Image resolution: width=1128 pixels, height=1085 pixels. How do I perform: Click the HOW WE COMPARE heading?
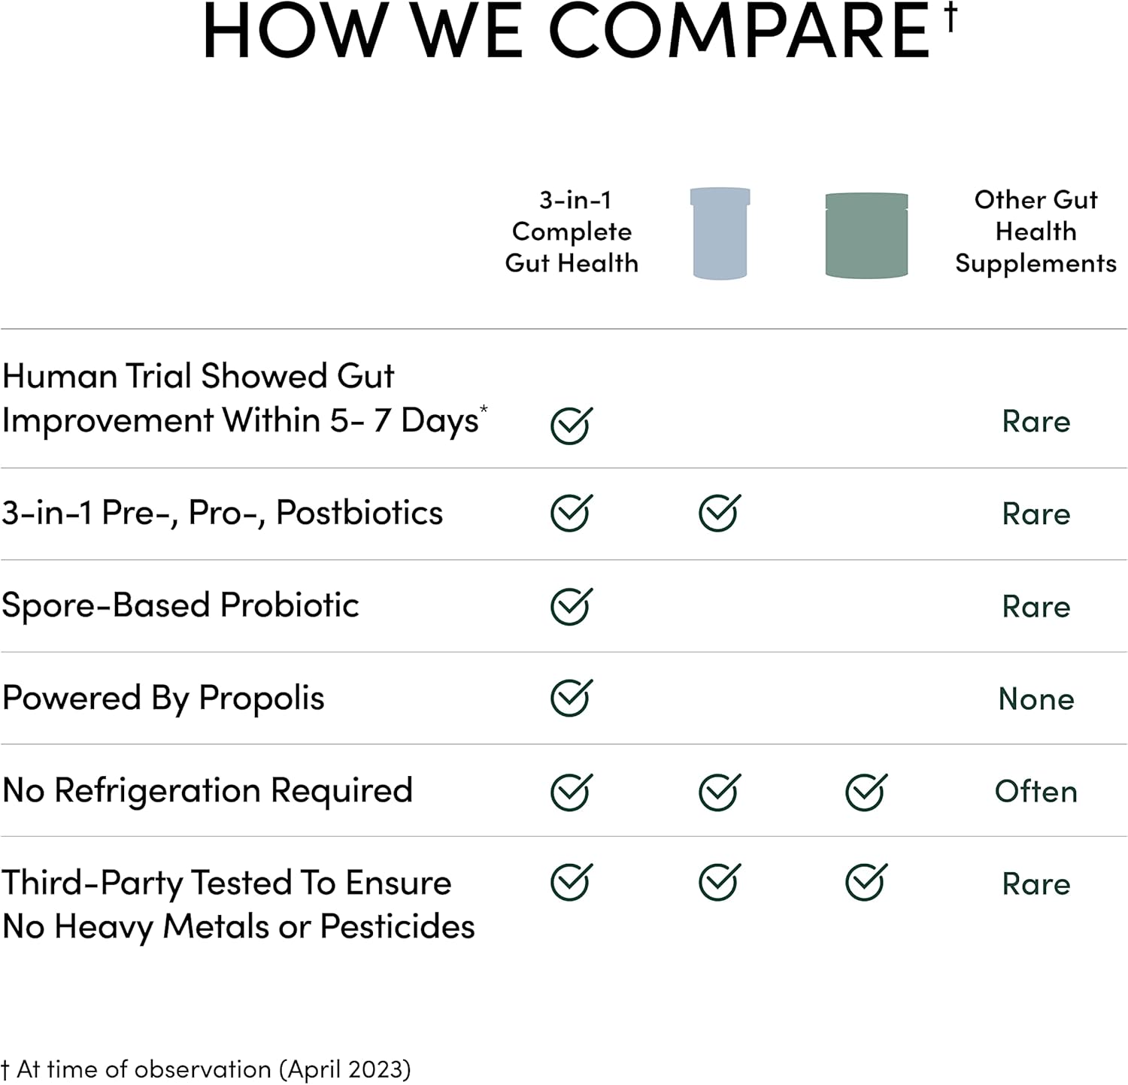(566, 32)
